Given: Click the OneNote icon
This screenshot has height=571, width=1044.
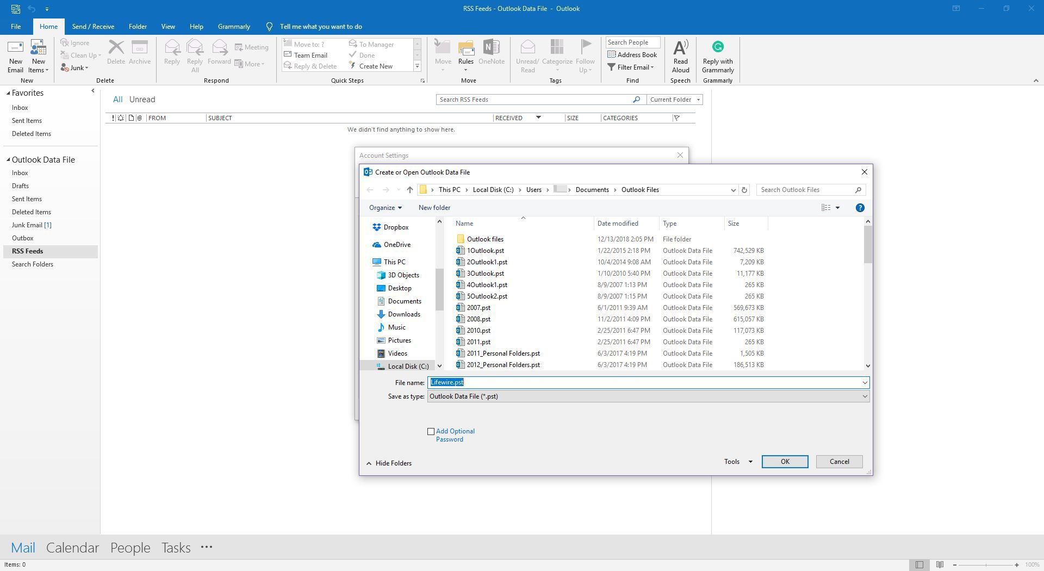Looking at the screenshot, I should pos(492,48).
